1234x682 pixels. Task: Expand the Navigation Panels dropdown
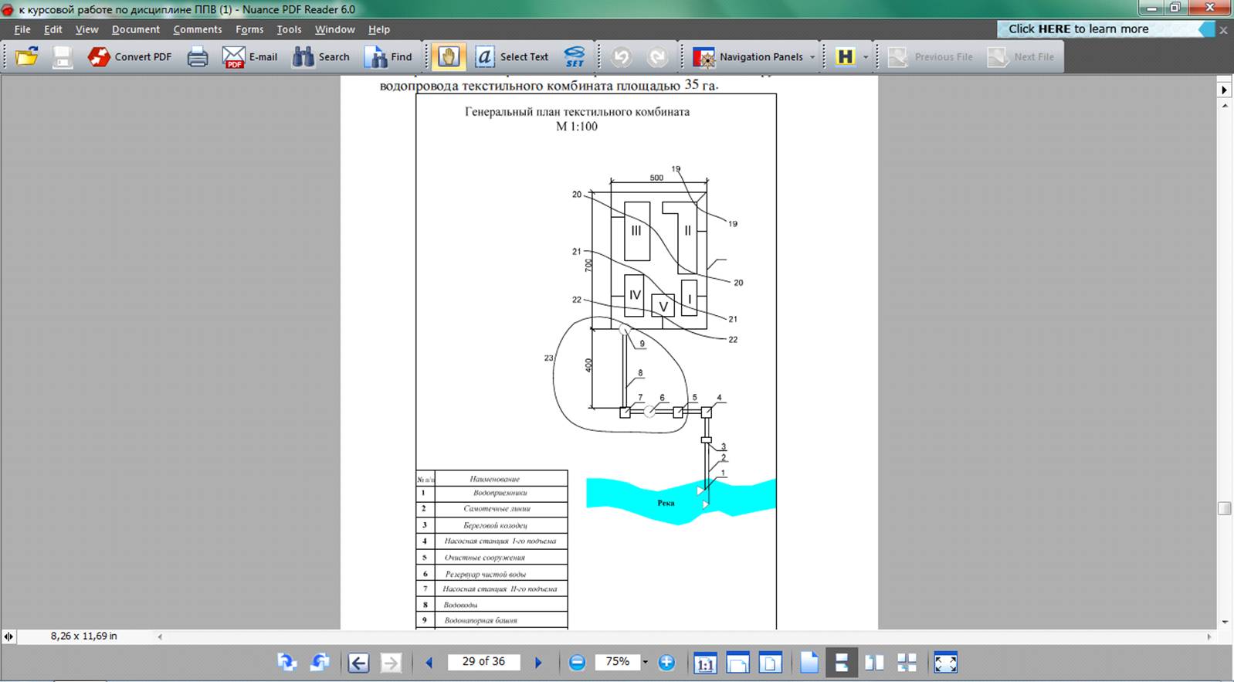tap(812, 57)
